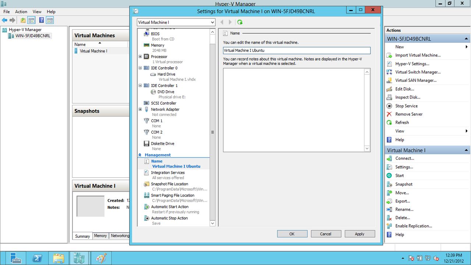The image size is (471, 265).
Task: Click the Apply button
Action: 360,234
